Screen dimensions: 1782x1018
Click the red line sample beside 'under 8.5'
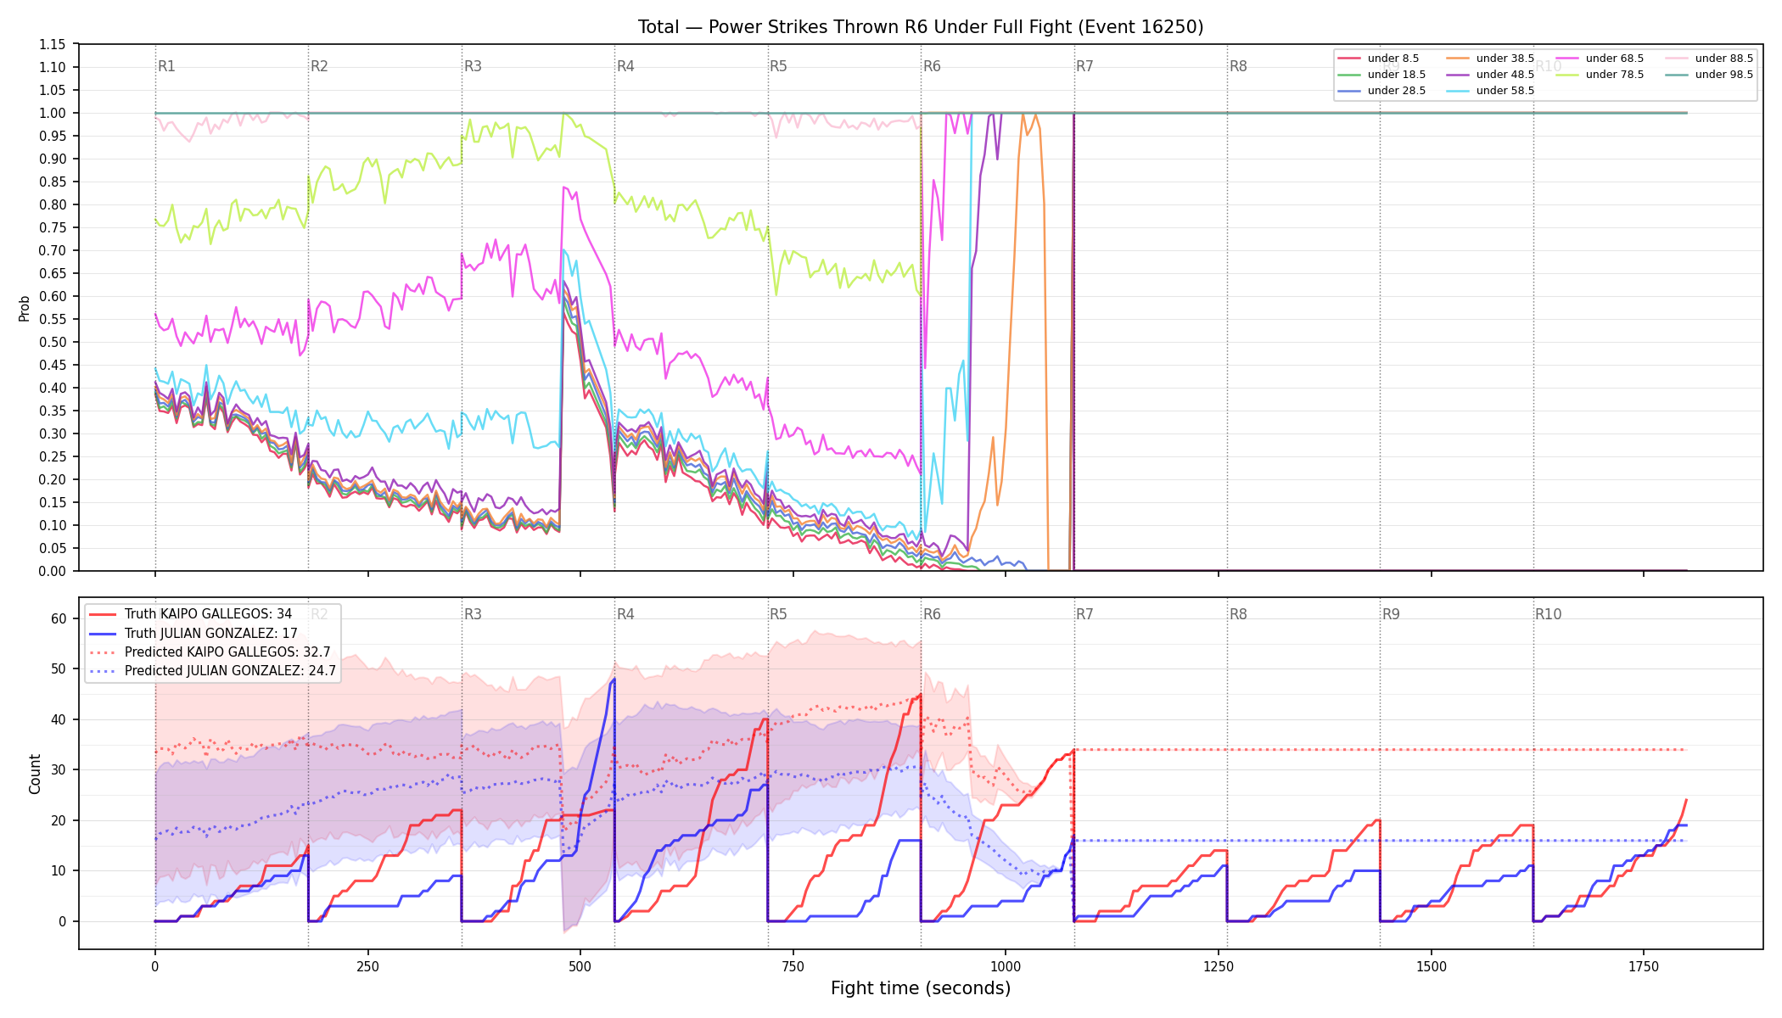pos(1349,59)
